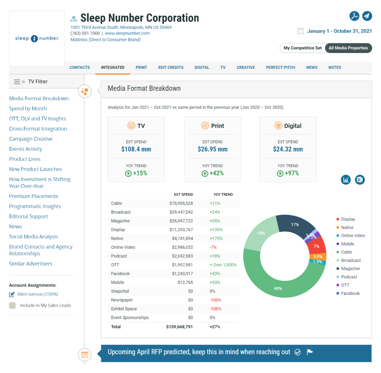Go to Spend by Month section
The width and height of the screenshot is (381, 373).
[28, 108]
